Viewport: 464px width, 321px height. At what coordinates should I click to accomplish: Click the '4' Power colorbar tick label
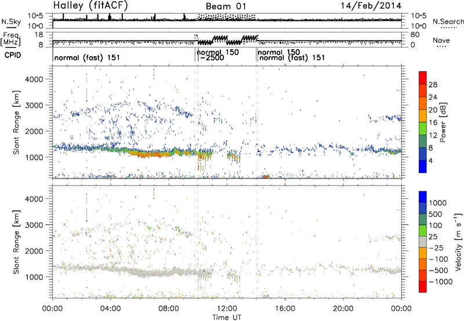[x=431, y=161]
